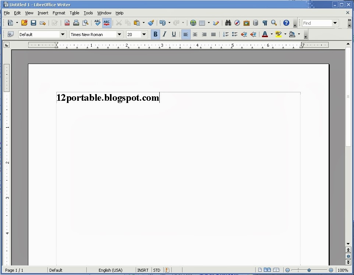The image size is (354, 275).
Task: Click the Help button
Action: pyautogui.click(x=286, y=23)
